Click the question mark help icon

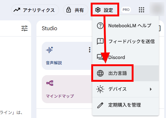point(100,26)
